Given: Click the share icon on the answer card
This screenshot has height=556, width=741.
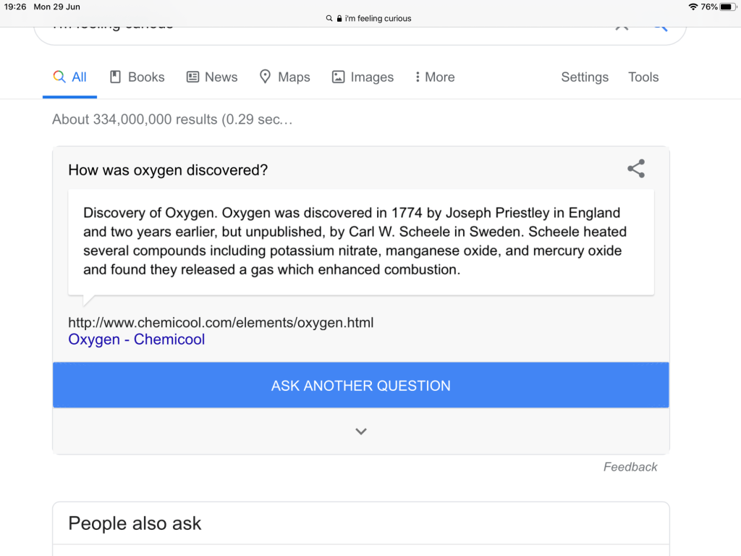Looking at the screenshot, I should (635, 169).
